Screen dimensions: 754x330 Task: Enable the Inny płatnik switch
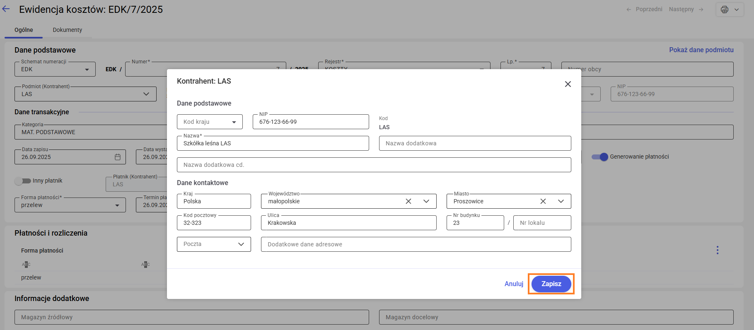23,181
